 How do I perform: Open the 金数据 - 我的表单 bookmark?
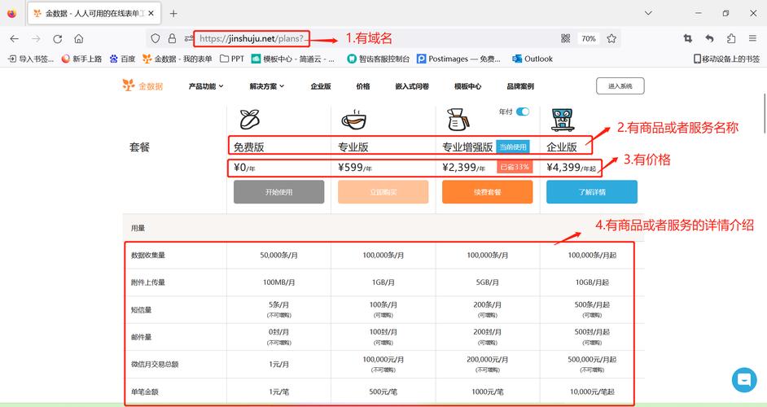click(x=177, y=59)
